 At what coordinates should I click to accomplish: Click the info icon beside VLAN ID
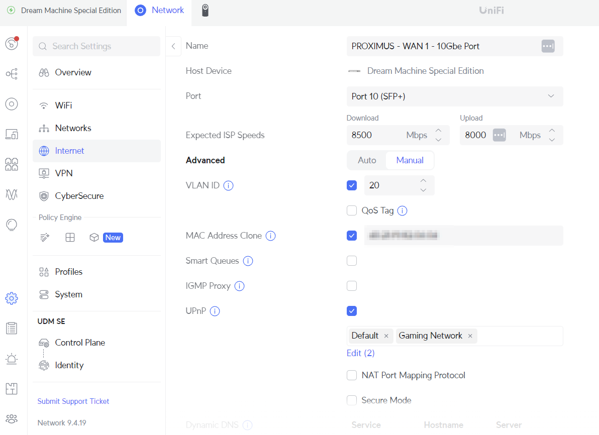tap(228, 185)
